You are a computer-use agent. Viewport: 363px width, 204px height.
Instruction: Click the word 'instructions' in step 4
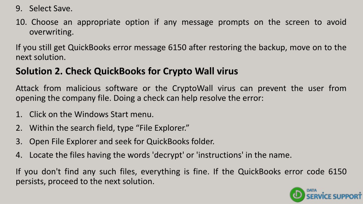point(220,155)
